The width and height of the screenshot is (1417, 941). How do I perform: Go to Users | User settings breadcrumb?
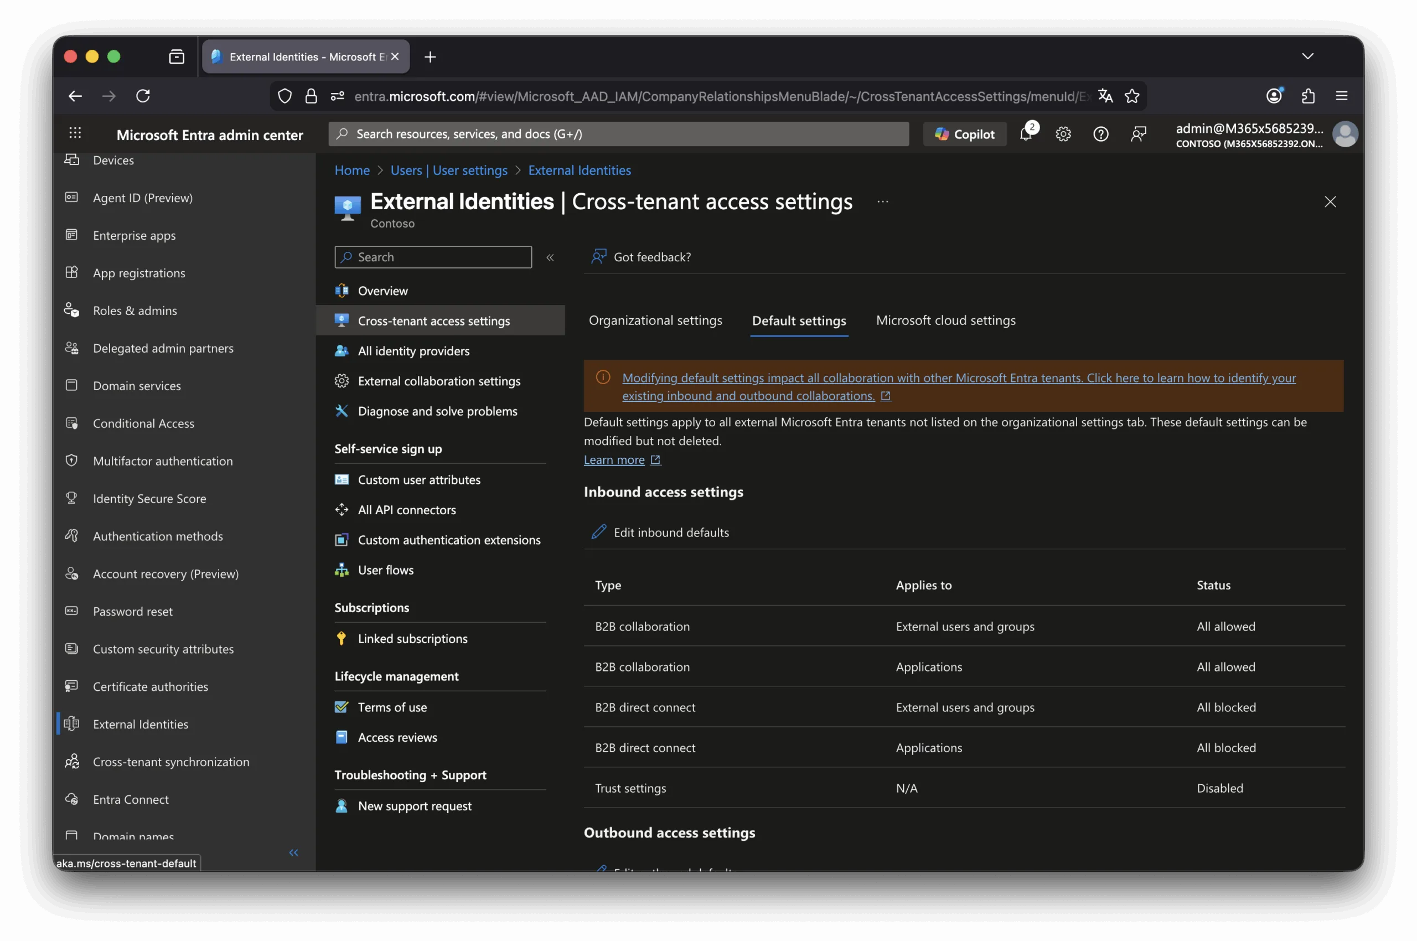448,170
